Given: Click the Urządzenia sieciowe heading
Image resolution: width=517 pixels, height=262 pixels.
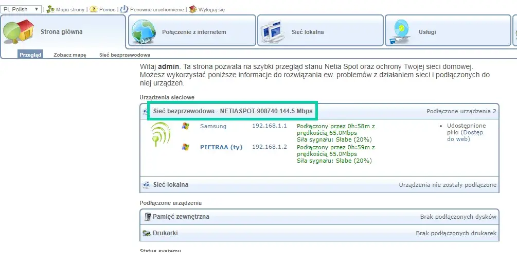Looking at the screenshot, I should tap(167, 97).
